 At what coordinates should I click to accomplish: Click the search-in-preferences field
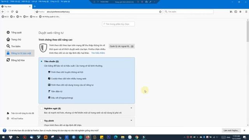tap(118, 24)
